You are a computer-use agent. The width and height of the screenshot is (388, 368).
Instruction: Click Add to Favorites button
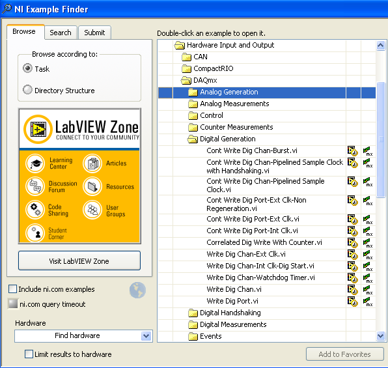[x=344, y=354]
